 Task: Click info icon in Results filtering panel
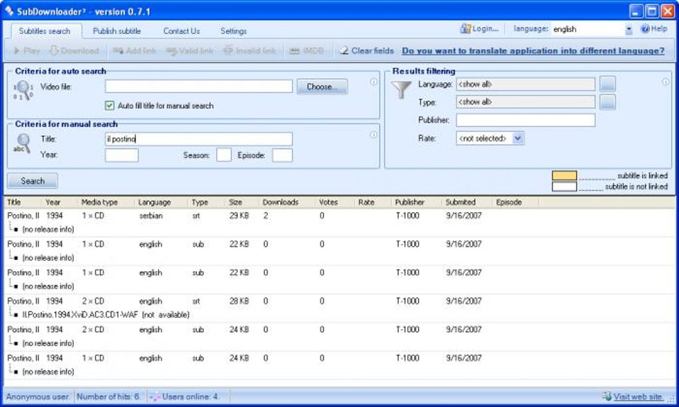coord(666,82)
